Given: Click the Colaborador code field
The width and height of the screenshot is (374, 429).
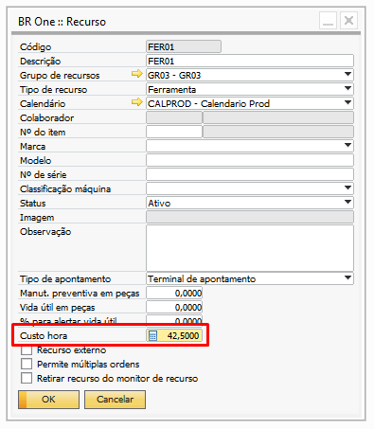Looking at the screenshot, I should pos(174,117).
